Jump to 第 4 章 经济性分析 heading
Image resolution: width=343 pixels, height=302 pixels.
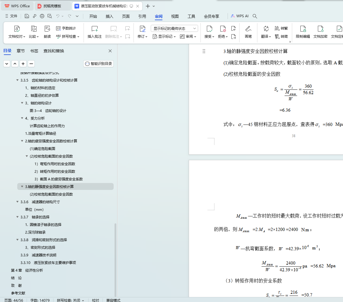tap(27, 270)
